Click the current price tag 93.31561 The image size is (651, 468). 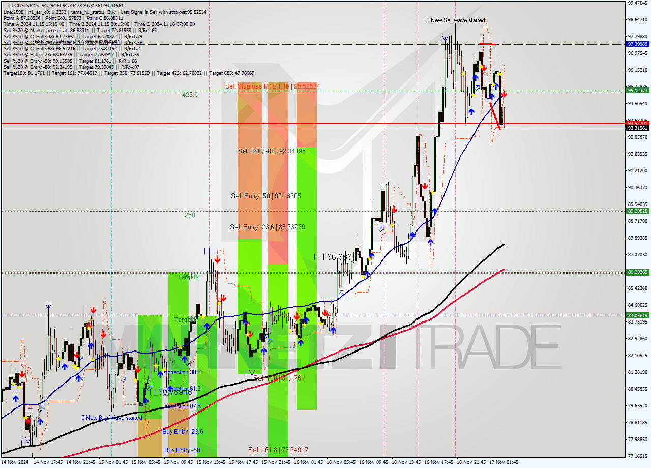pos(637,128)
